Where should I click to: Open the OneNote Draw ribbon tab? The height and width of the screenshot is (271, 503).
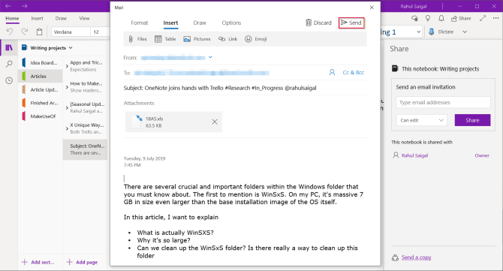(x=61, y=18)
